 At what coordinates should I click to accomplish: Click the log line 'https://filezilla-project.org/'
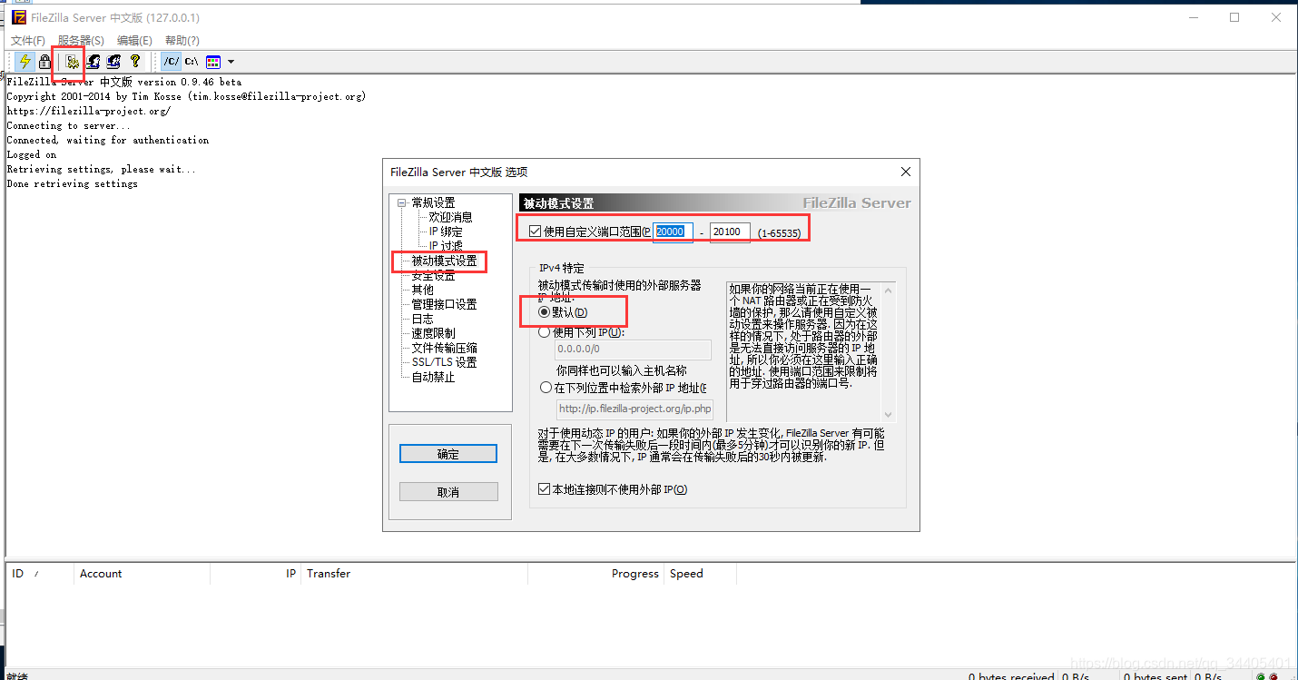(x=88, y=111)
